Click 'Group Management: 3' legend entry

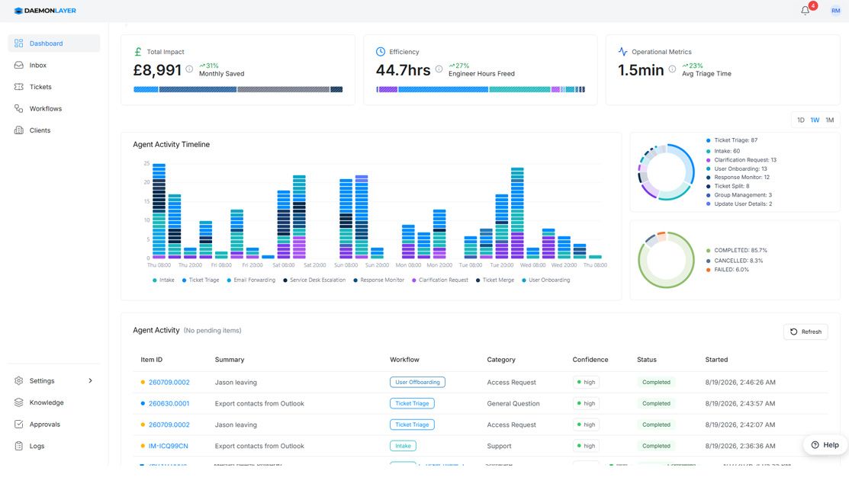739,194
